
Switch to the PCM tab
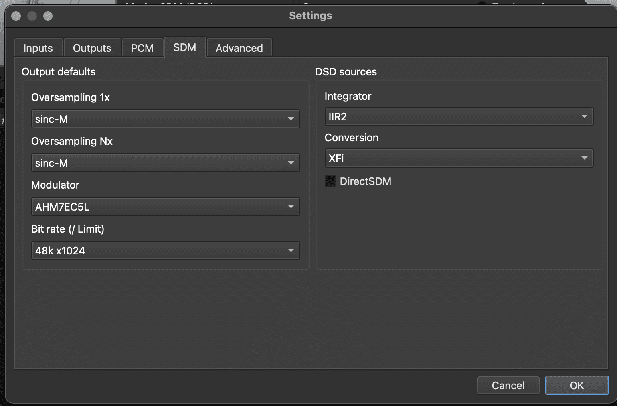click(142, 48)
